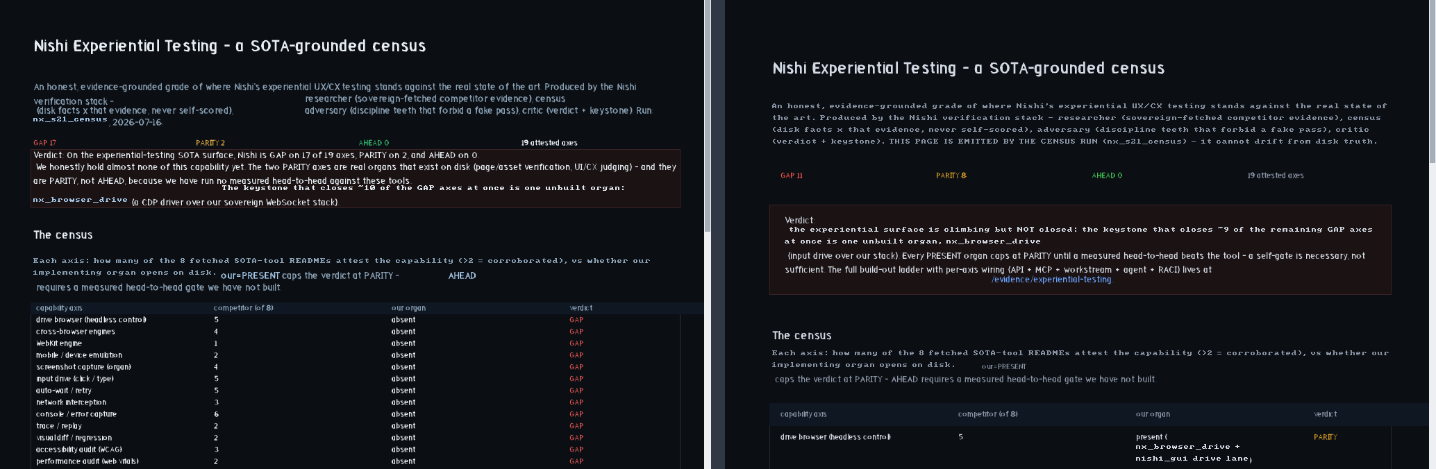Click the screenshot capture (organ) row
The height and width of the screenshot is (469, 1436).
coord(356,367)
